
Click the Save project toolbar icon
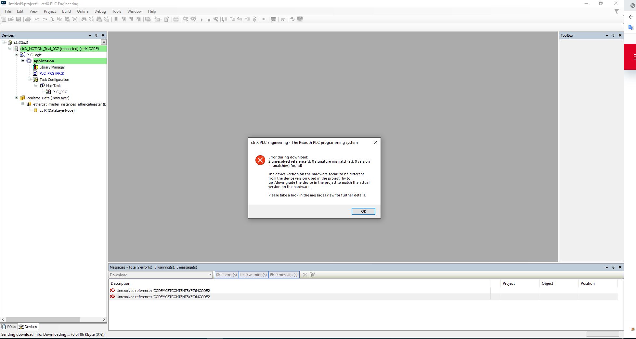coord(19,19)
